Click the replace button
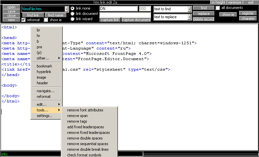This screenshot has height=157, width=259. pos(203,14)
